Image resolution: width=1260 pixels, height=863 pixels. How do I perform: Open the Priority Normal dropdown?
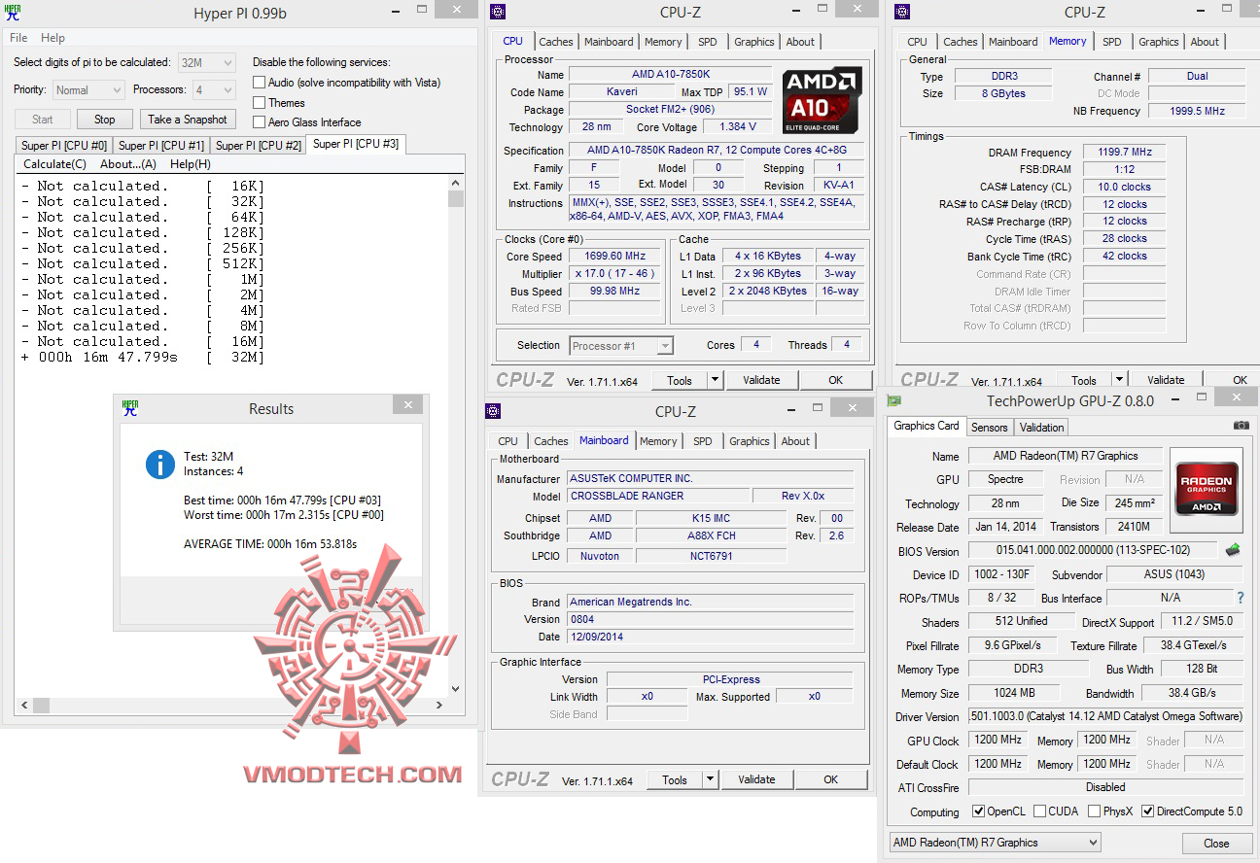88,90
